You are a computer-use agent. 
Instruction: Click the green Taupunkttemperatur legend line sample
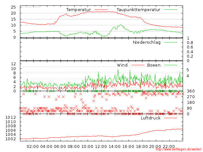tap(171, 10)
